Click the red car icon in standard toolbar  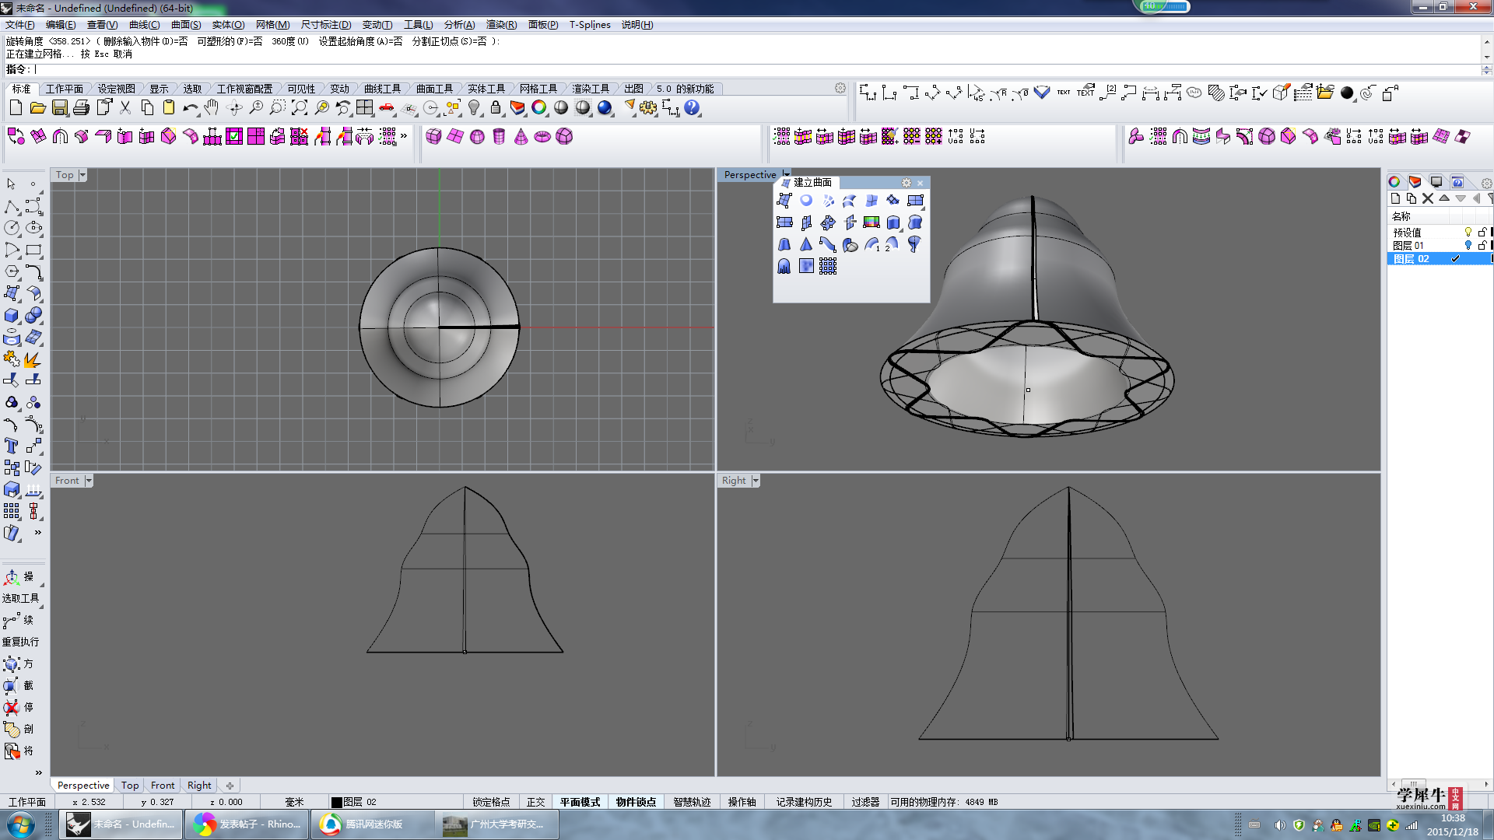coord(386,108)
